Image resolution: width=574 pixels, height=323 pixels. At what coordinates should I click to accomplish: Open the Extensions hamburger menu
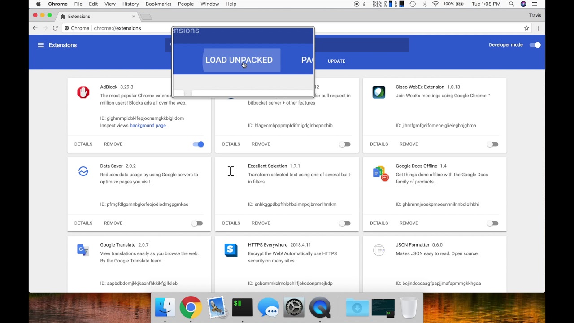[x=41, y=45]
